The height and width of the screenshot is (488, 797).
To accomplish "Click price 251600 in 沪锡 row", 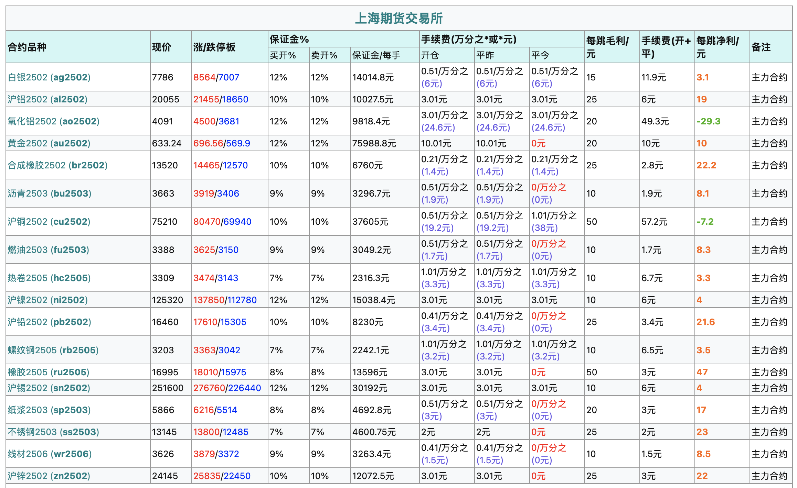I will (x=168, y=388).
